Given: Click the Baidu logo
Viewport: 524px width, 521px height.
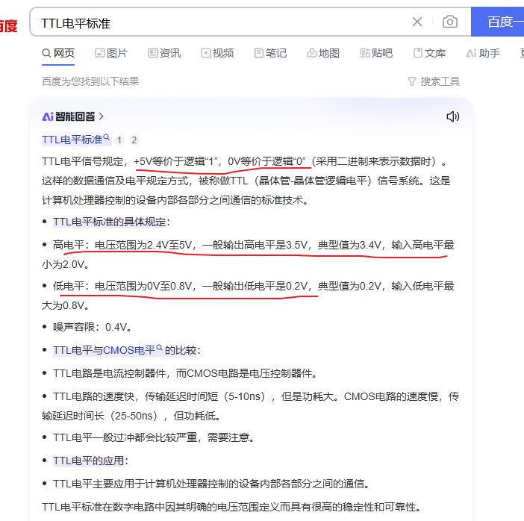Looking at the screenshot, I should coord(9,25).
